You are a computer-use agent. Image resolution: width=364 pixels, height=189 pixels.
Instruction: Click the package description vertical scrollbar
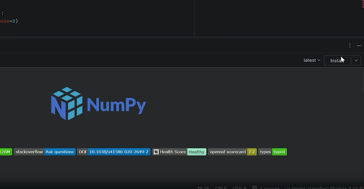tap(363, 81)
